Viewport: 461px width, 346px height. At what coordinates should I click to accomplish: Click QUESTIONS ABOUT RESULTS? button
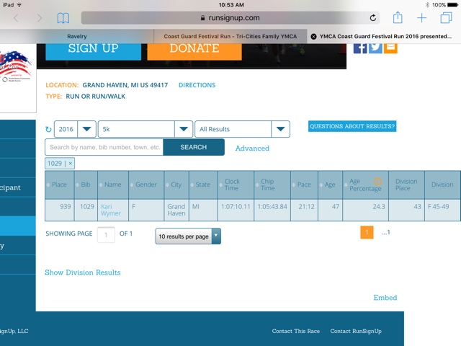(x=352, y=126)
